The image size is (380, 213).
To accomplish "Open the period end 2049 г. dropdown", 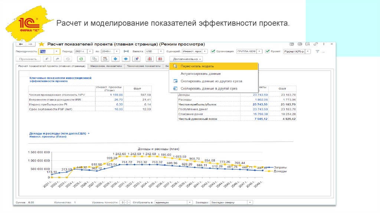I will pyautogui.click(x=117, y=51).
